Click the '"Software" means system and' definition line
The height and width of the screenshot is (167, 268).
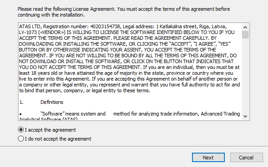73,114
